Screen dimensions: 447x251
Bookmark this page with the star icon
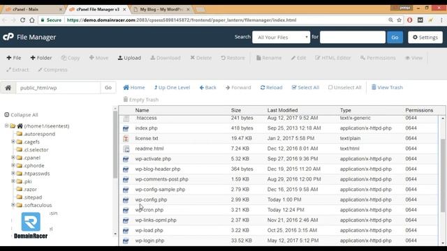[399, 20]
